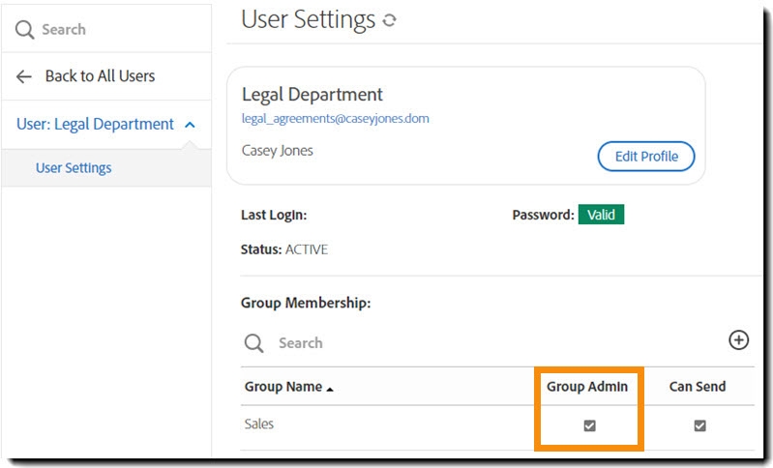This screenshot has width=773, height=468.
Task: Click the sidebar search magnifier icon
Action: (x=24, y=30)
